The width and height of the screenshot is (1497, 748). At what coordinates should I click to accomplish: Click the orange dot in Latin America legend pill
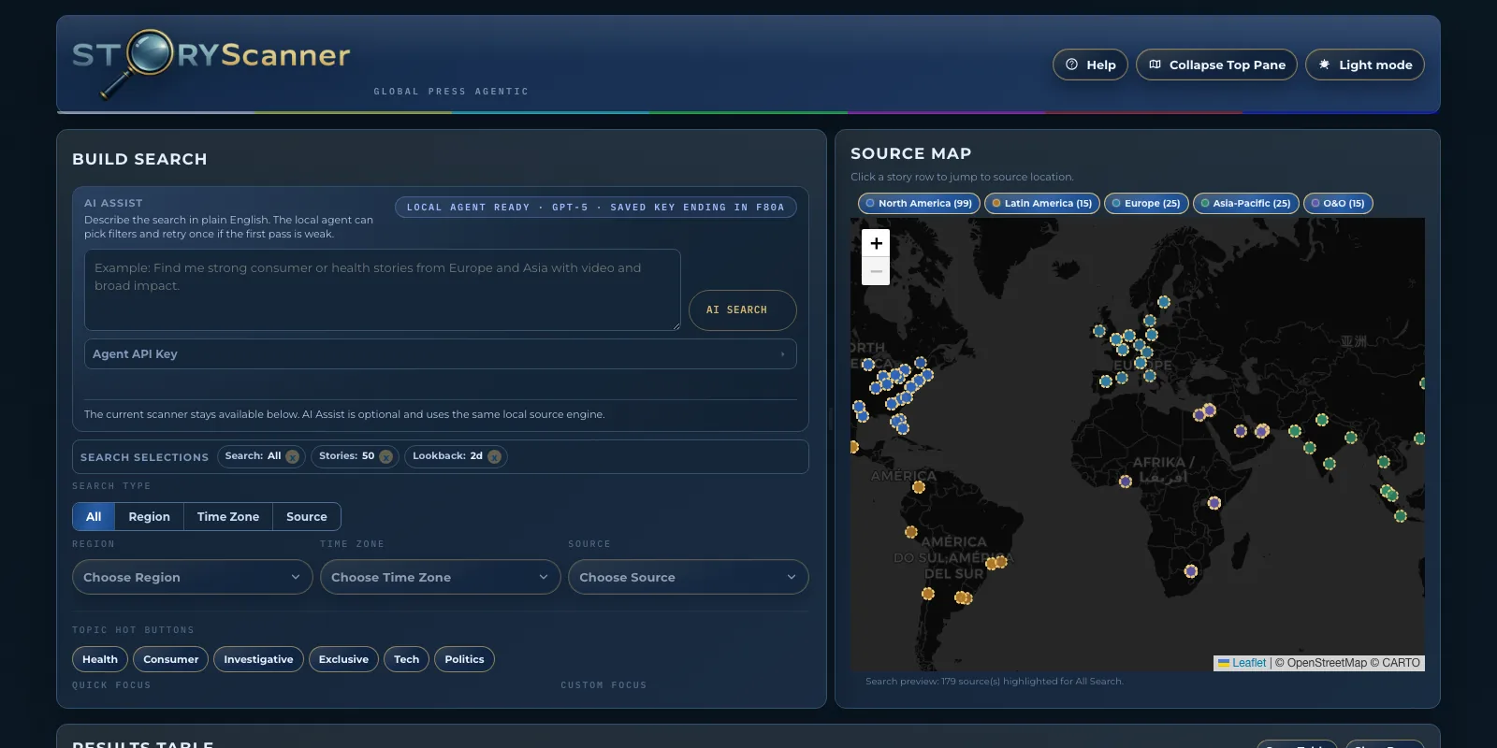(x=996, y=203)
